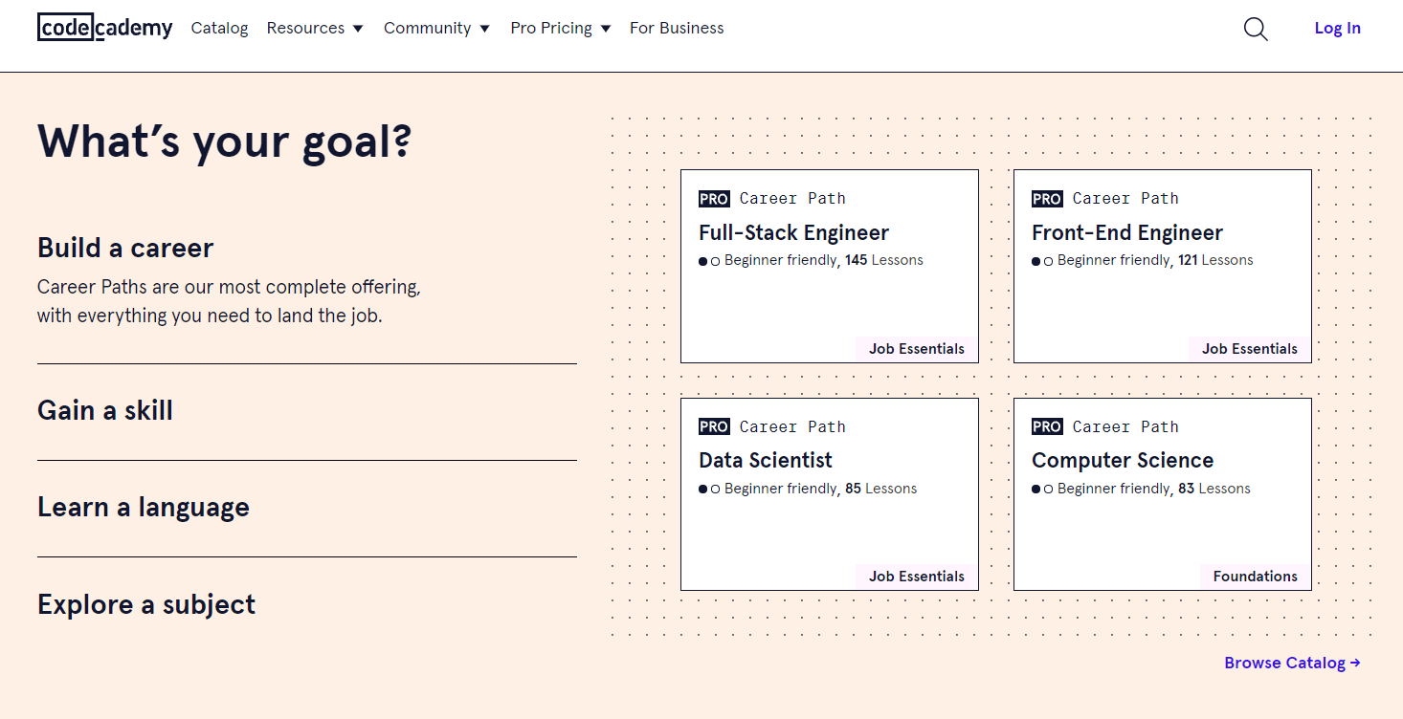
Task: Click the Log In link
Action: pos(1337,29)
